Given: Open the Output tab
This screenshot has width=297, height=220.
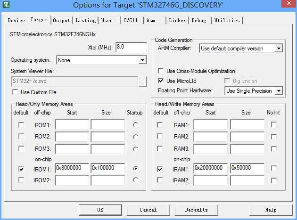Looking at the screenshot, I should 61,20.
